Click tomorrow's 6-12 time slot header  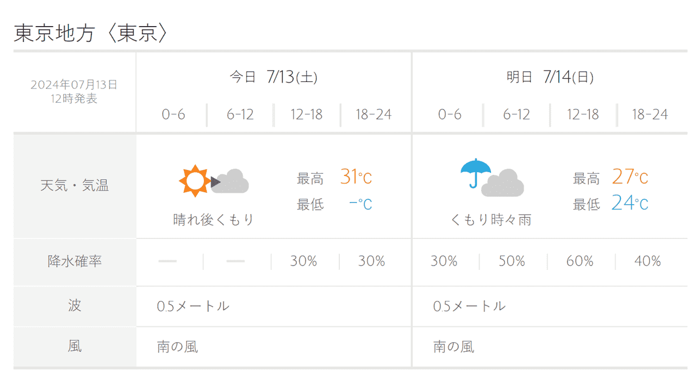click(516, 115)
